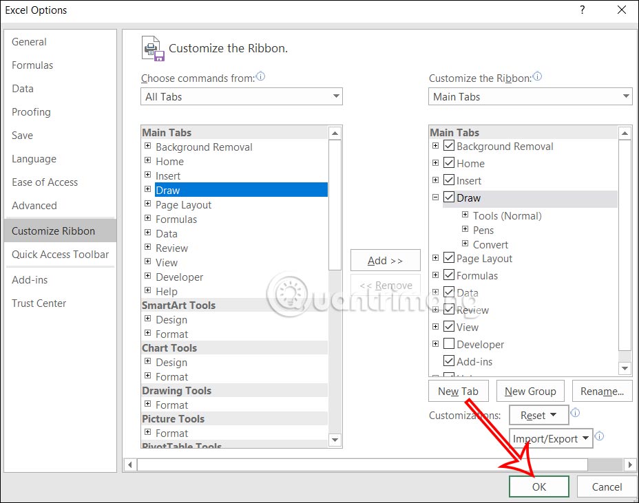Open the Trust Center category

click(x=61, y=303)
